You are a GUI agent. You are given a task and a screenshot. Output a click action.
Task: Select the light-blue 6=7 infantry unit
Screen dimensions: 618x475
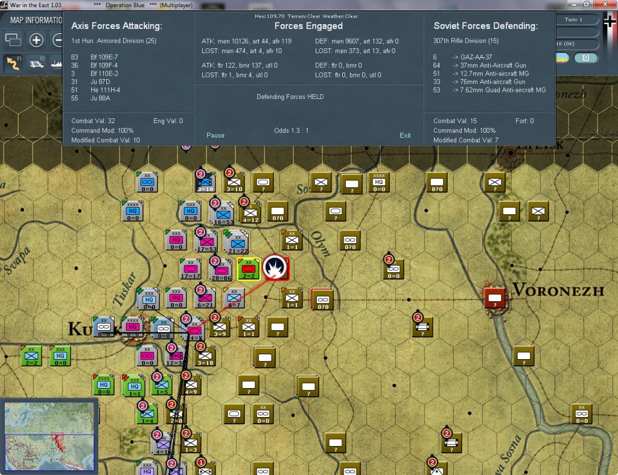(x=234, y=298)
